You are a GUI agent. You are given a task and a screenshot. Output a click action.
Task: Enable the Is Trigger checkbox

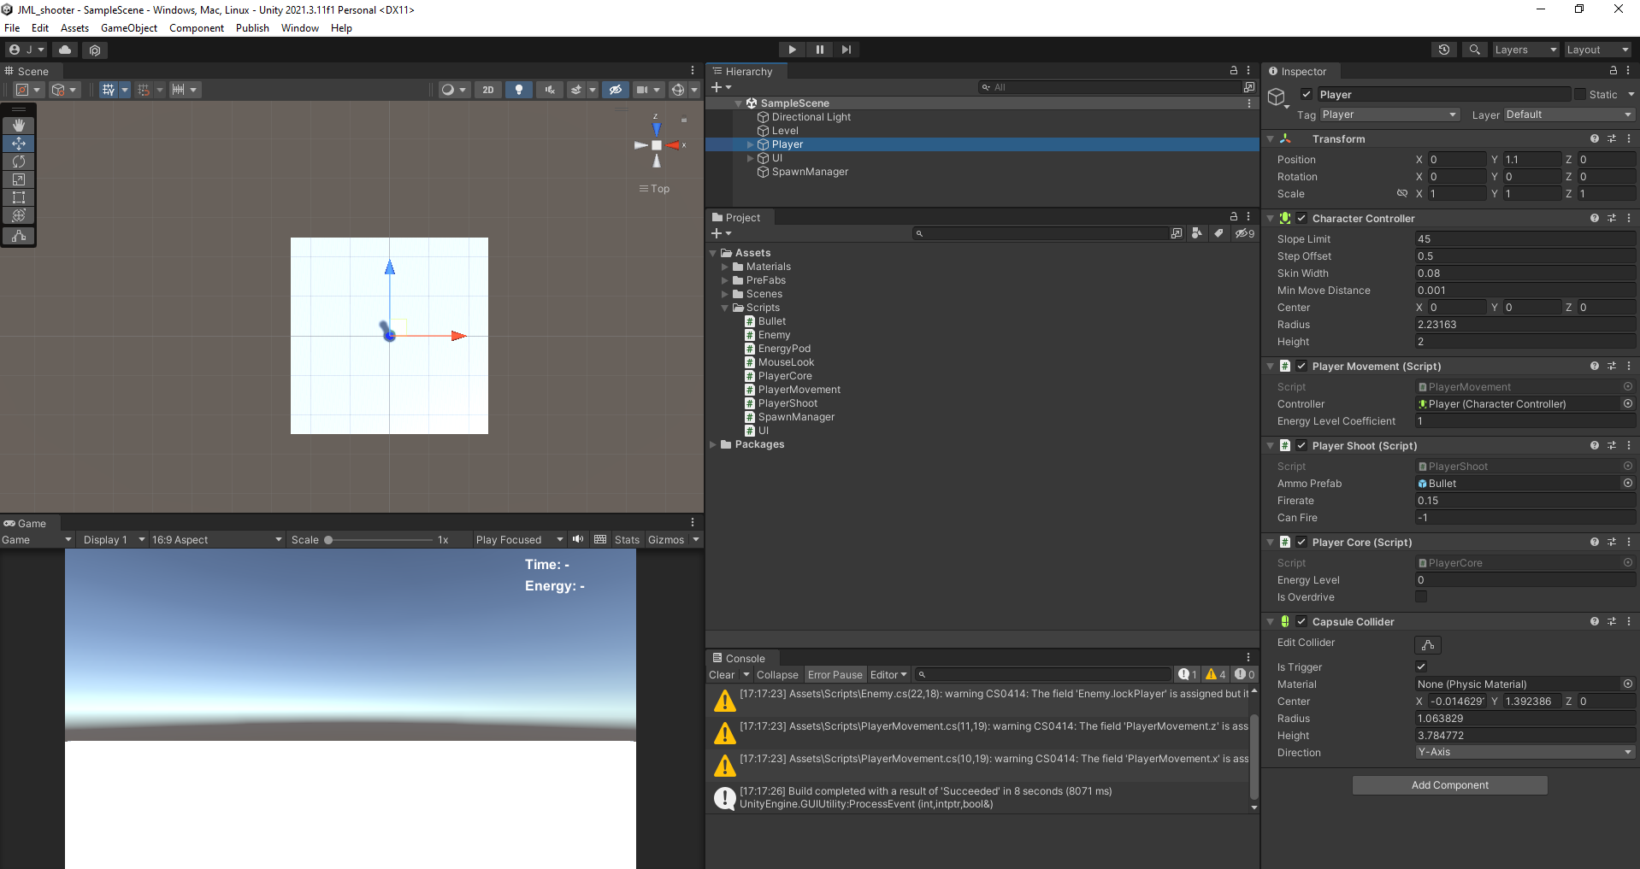(1420, 666)
